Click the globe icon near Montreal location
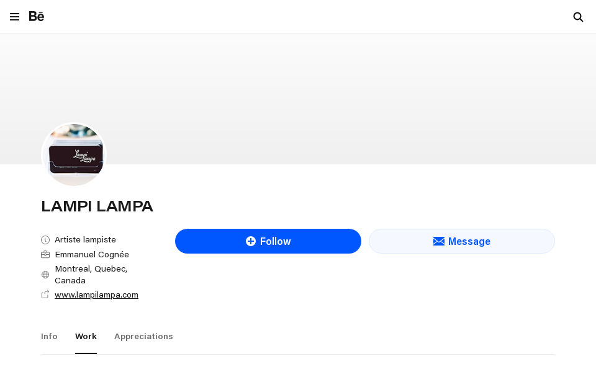This screenshot has width=596, height=372. coord(45,274)
